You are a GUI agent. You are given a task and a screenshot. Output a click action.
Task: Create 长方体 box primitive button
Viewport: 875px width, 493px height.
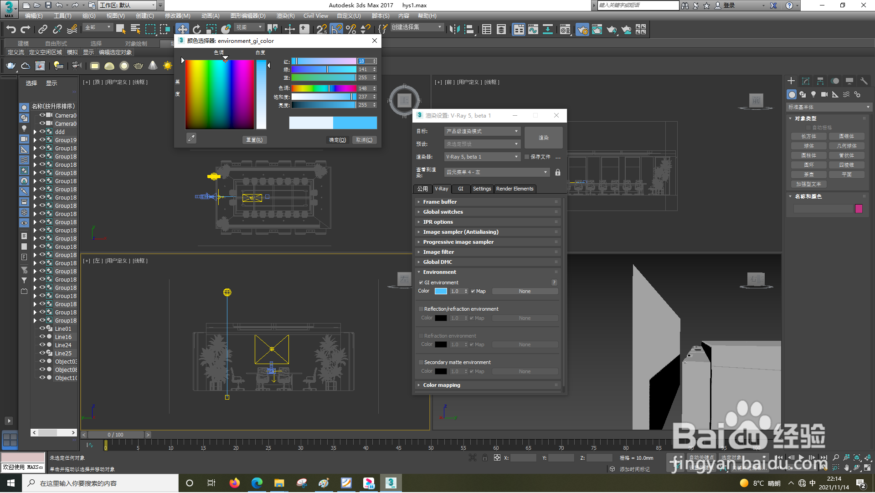point(809,136)
